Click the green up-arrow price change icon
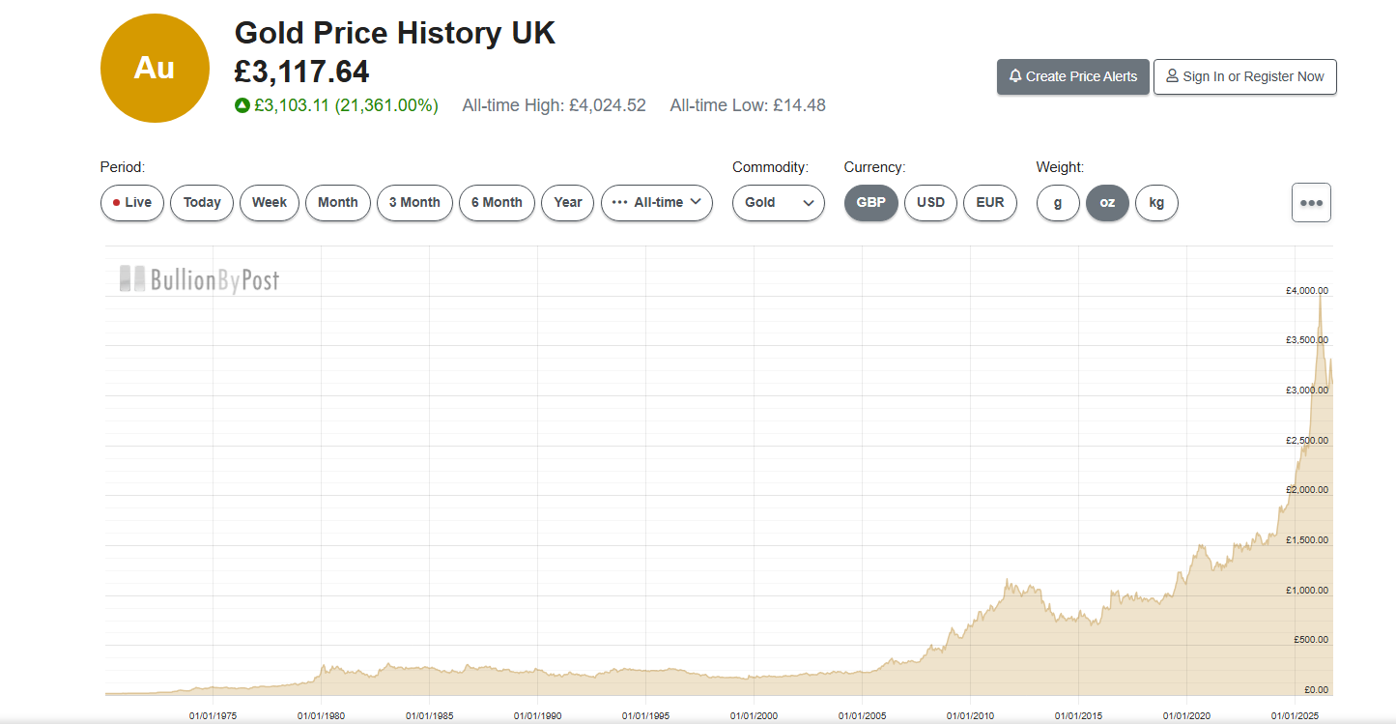Screen dimensions: 1396x724 tap(242, 105)
